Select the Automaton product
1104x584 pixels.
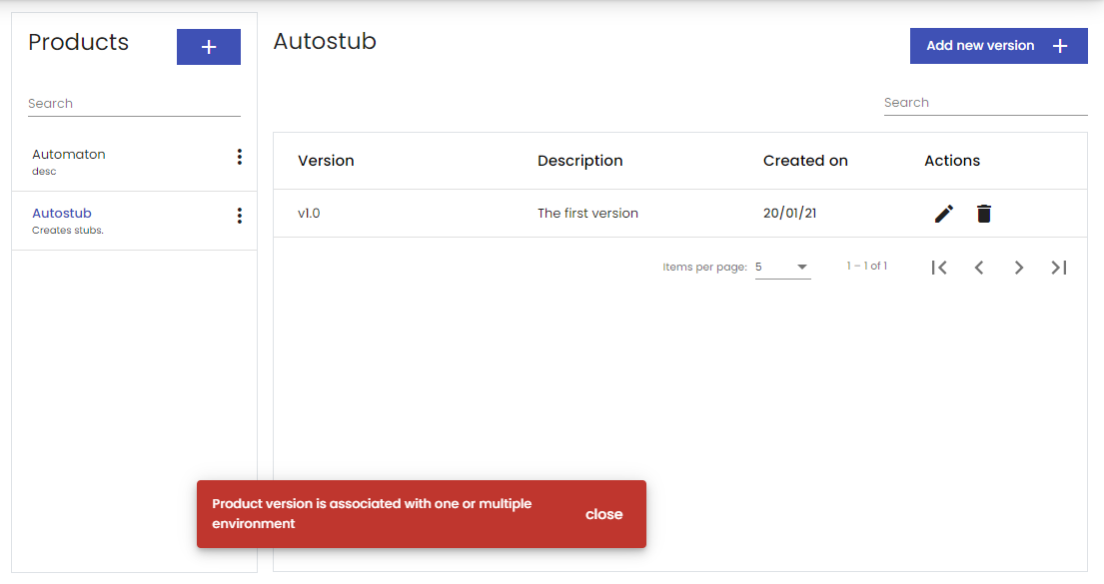134,162
